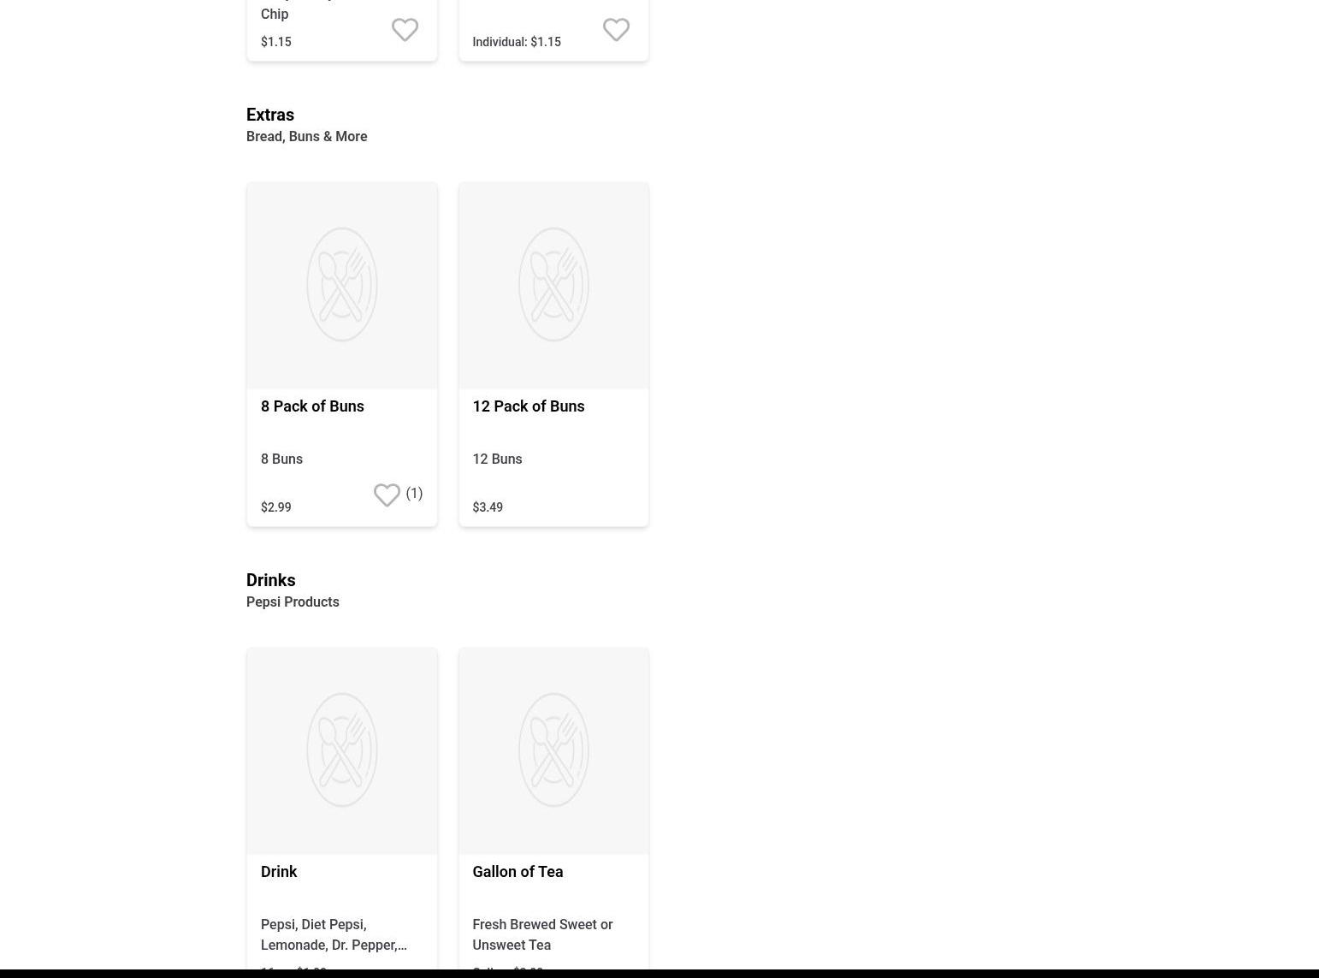Select the Extras section heading
The width and height of the screenshot is (1319, 978).
click(270, 115)
